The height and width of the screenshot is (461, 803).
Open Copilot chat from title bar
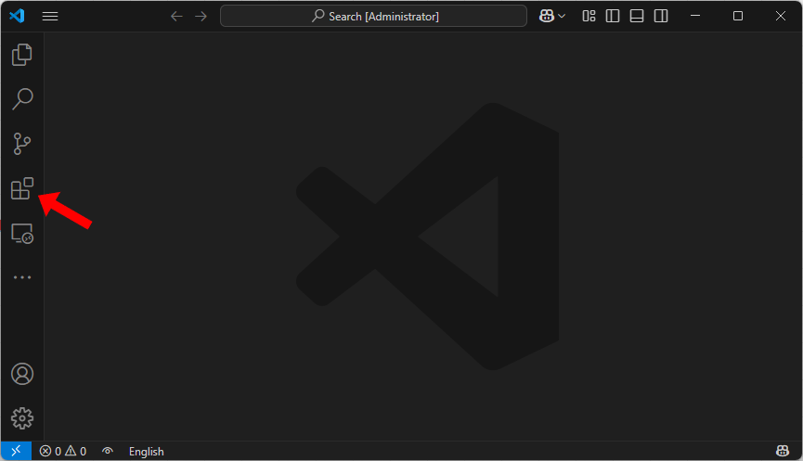coord(547,16)
